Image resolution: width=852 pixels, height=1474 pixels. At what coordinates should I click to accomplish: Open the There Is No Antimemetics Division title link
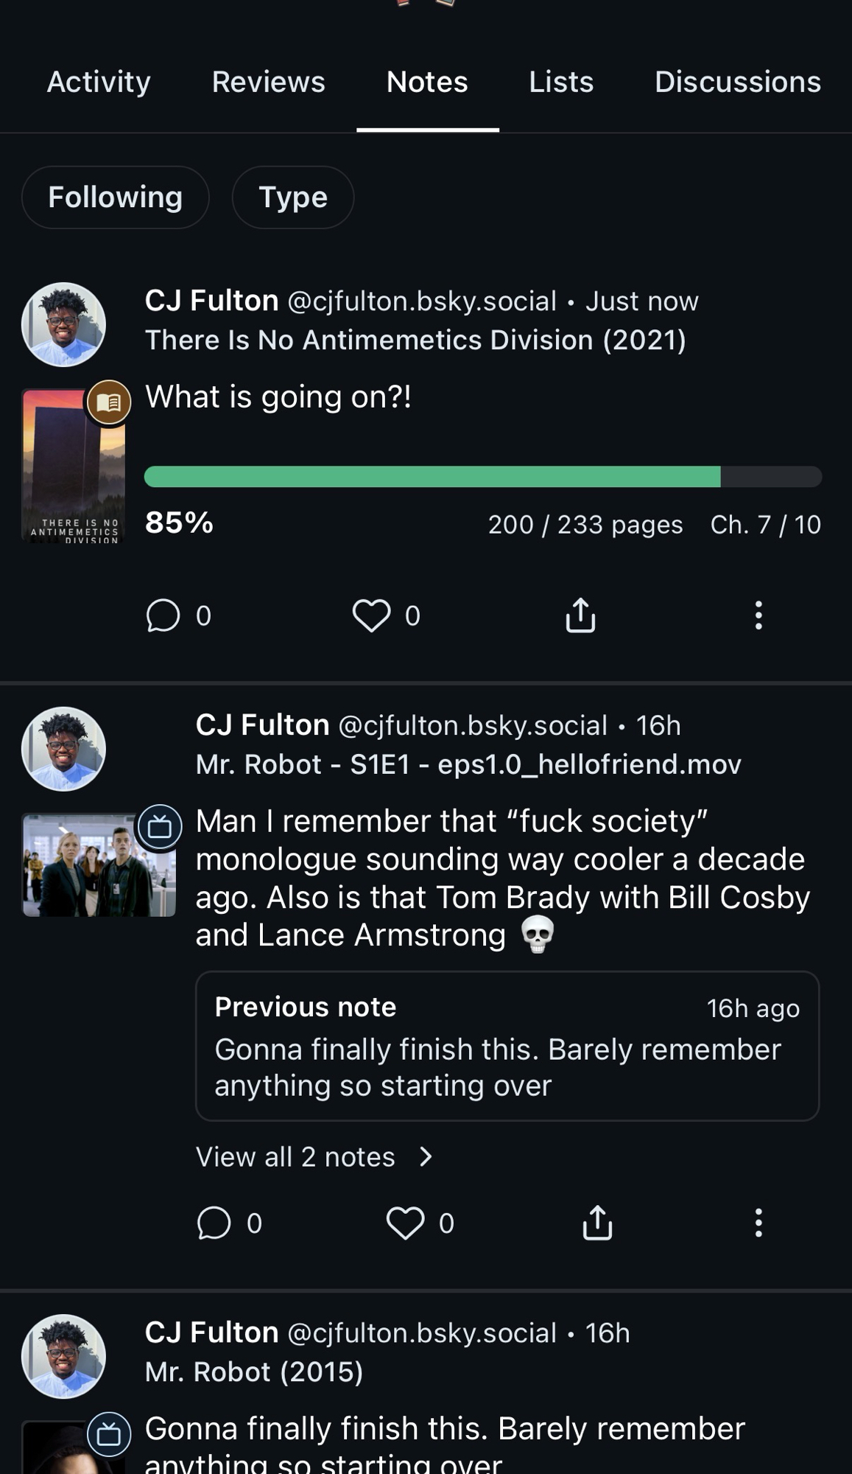tap(415, 340)
